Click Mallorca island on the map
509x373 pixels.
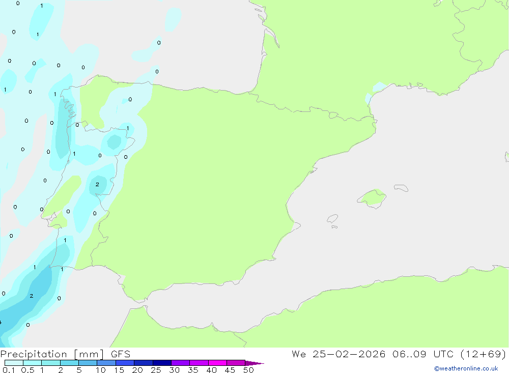[x=372, y=198]
